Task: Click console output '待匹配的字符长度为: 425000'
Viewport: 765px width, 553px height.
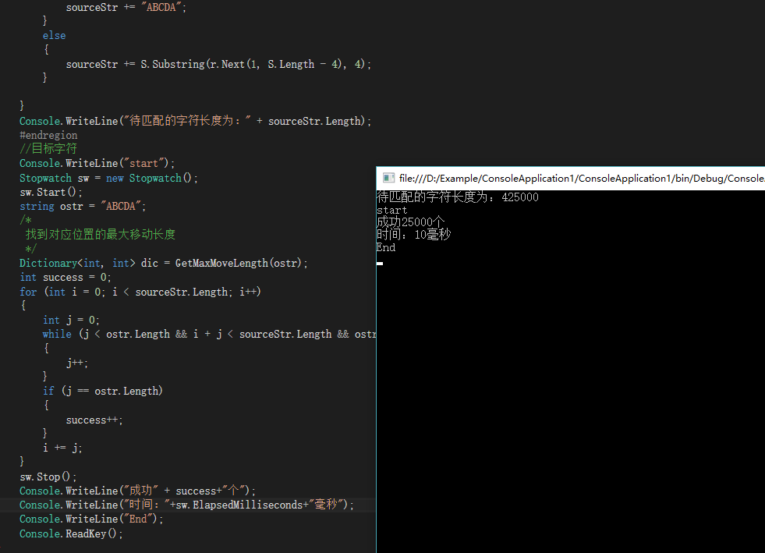Action: (458, 197)
